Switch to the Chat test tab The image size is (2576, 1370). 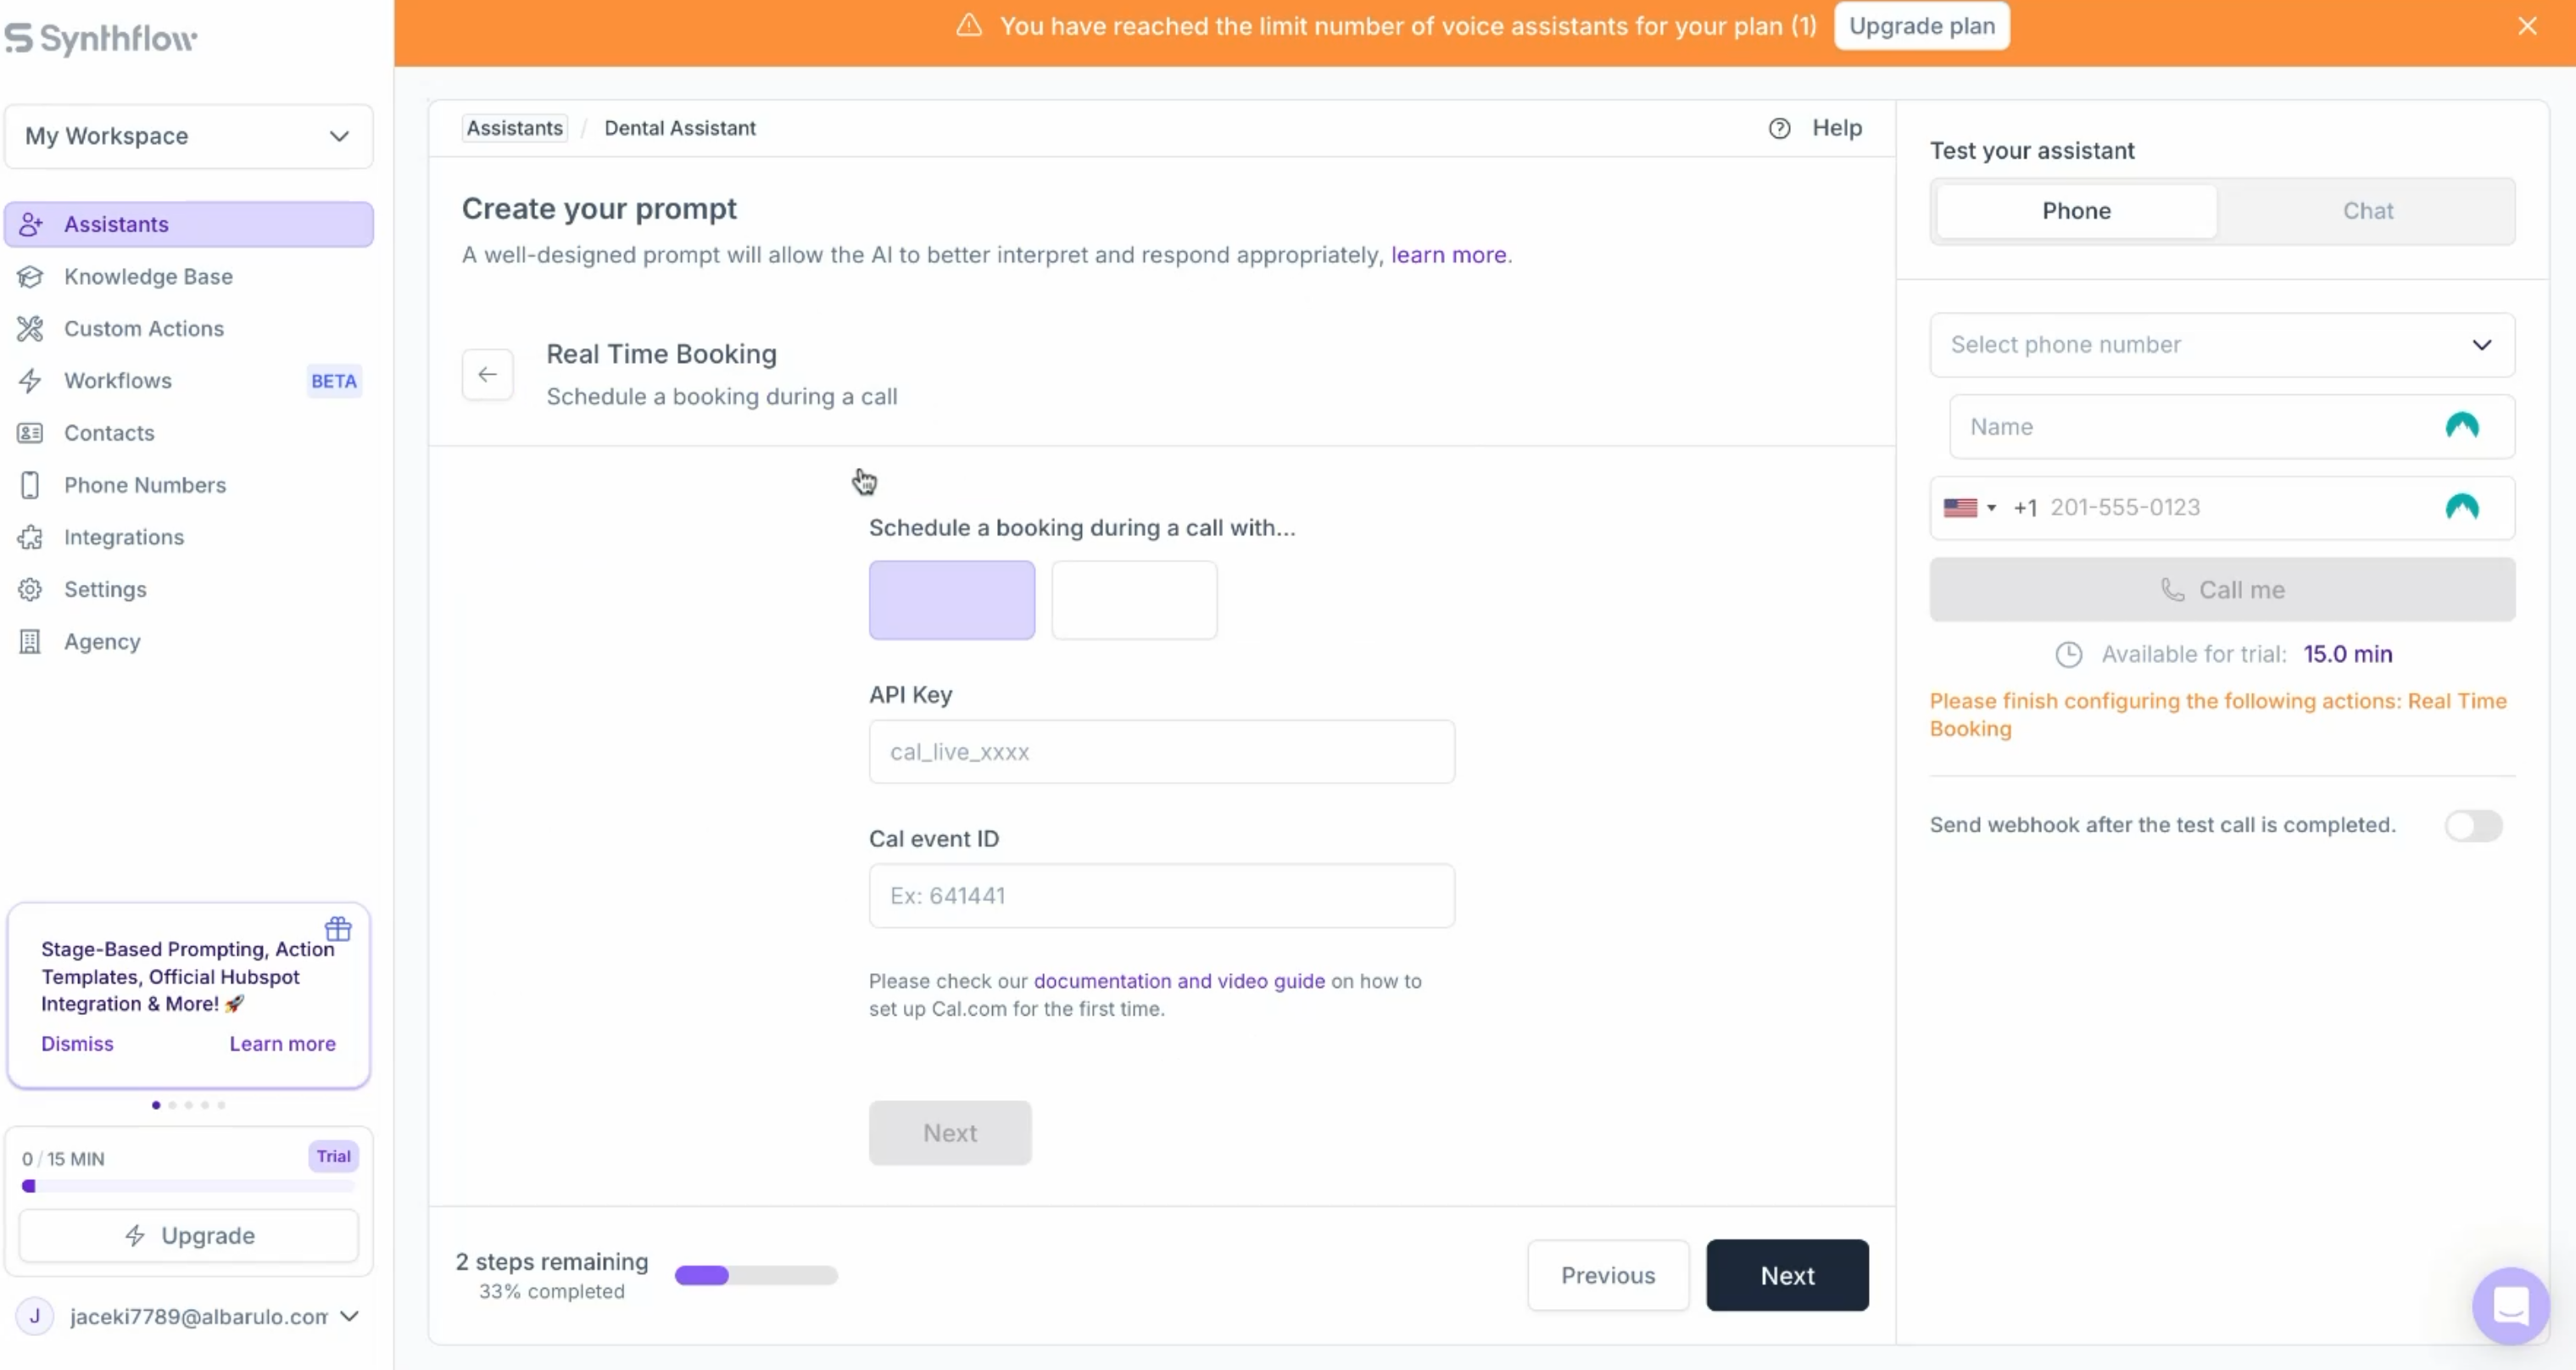pyautogui.click(x=2367, y=211)
